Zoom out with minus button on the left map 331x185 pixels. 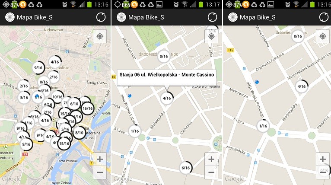coord(100,172)
